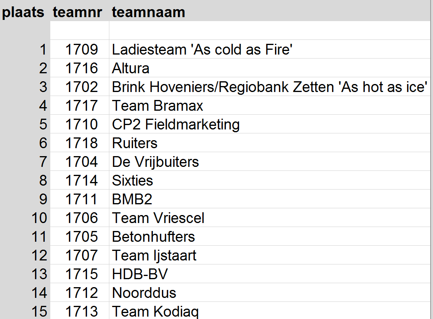This screenshot has height=319, width=433.
Task: Click the 'teamnr' column header
Action: click(77, 12)
